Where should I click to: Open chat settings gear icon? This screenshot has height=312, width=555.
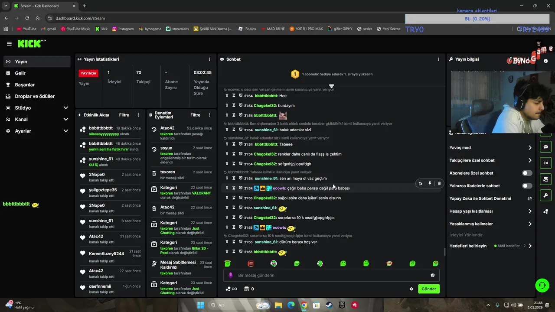(411, 289)
